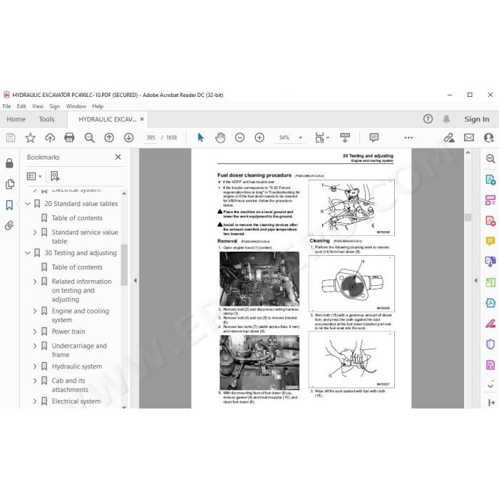Image resolution: width=499 pixels, height=499 pixels.
Task: Open the Help menu
Action: click(98, 106)
